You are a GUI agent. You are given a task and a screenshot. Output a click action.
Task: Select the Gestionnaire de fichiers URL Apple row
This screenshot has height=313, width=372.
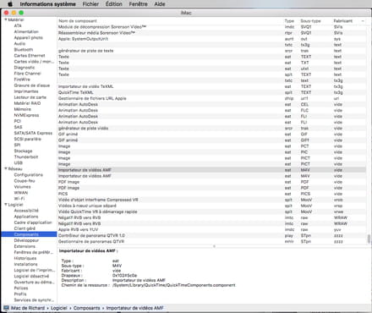211,98
